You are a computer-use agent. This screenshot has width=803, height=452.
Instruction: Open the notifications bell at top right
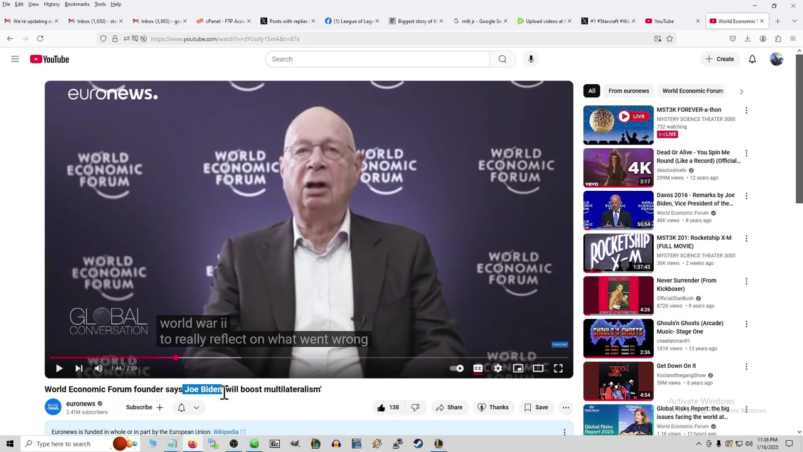click(752, 59)
